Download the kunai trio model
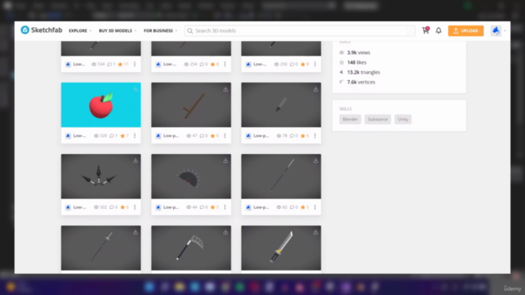 (135, 161)
